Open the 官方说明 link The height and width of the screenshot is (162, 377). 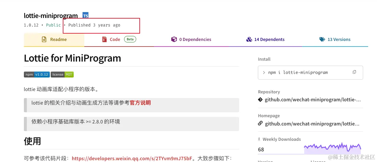point(140,103)
